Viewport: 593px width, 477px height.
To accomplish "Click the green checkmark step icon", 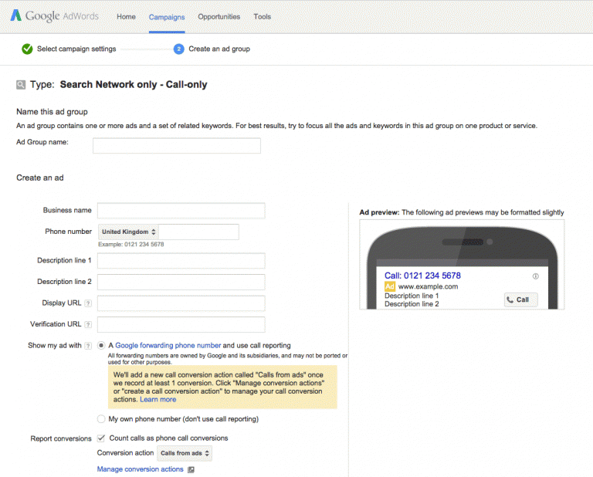I will click(27, 49).
